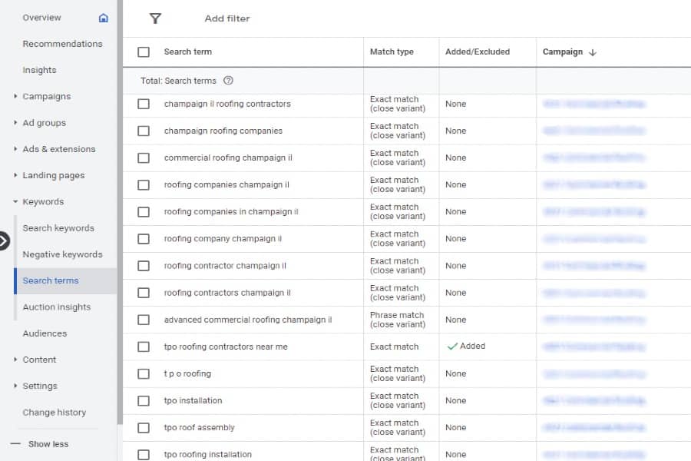Image resolution: width=691 pixels, height=461 pixels.
Task: Click the collapse sidebar arrow button
Action: (4, 240)
